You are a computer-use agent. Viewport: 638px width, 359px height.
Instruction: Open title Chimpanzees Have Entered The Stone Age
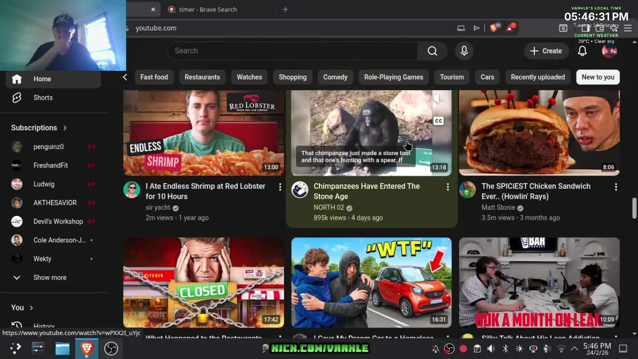tap(366, 191)
